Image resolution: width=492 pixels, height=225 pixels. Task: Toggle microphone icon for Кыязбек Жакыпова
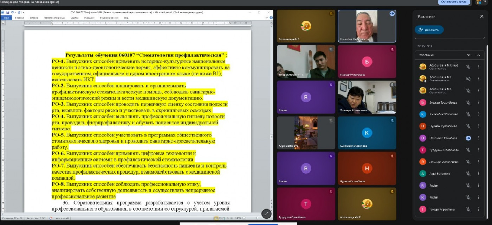pos(468,114)
